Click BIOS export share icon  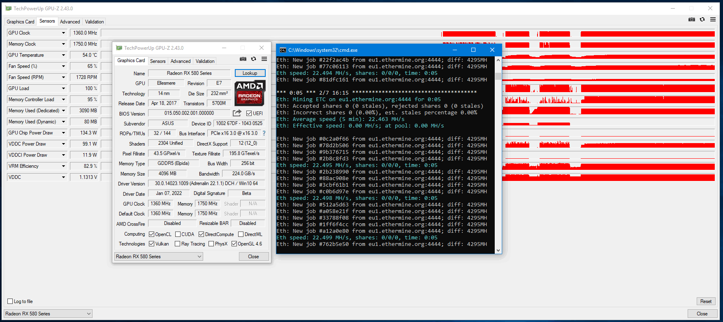point(237,113)
